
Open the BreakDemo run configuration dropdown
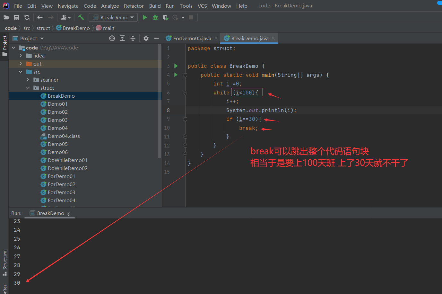113,17
